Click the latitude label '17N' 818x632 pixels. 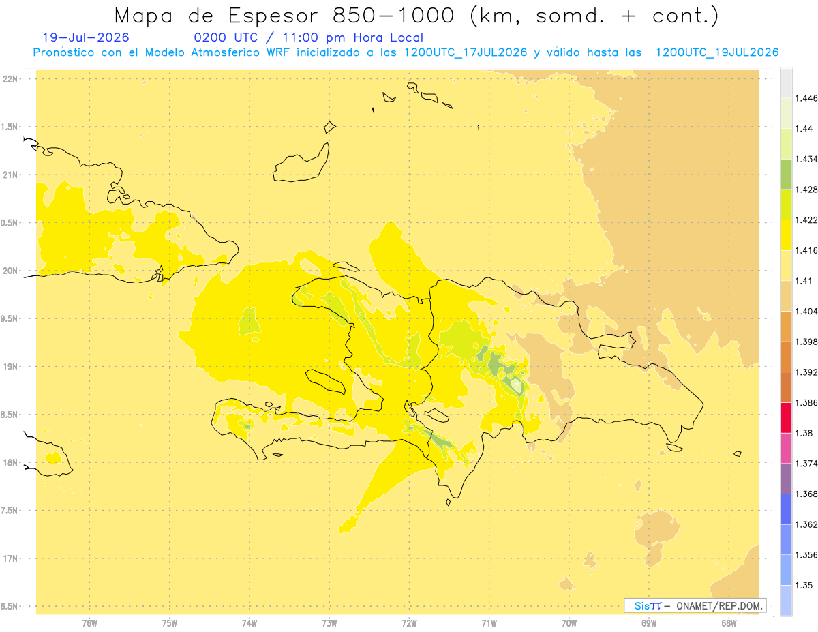(x=10, y=558)
